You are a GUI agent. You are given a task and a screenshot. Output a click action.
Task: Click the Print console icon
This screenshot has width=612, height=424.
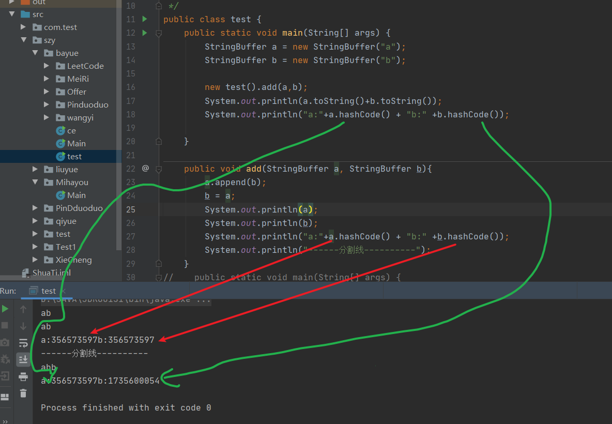(x=23, y=376)
